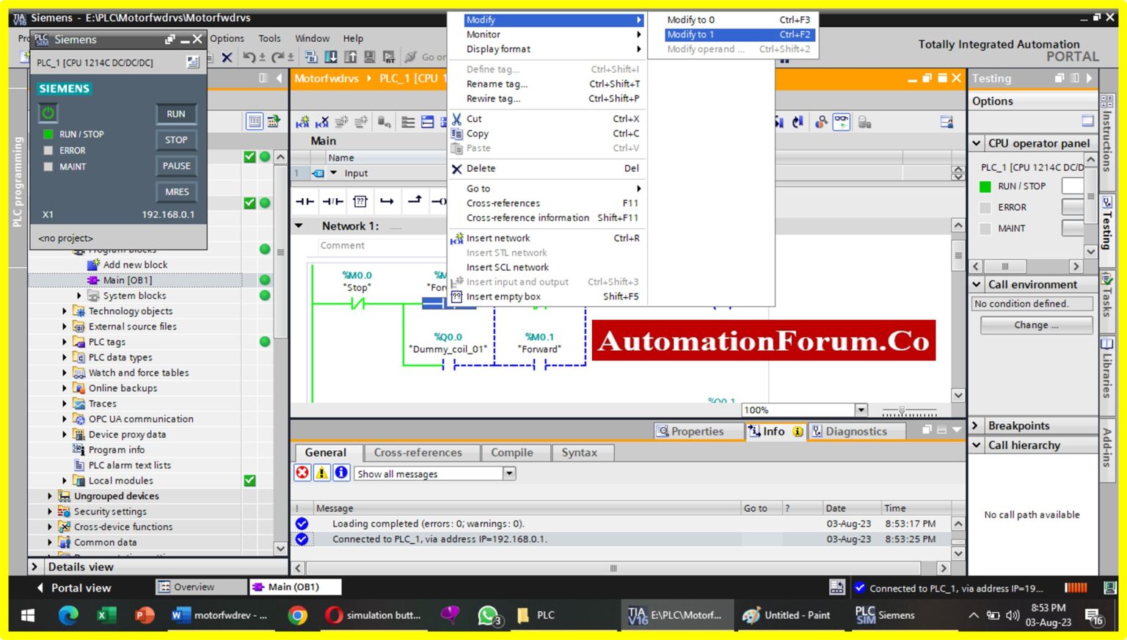Viewport: 1127px width, 640px height.
Task: Click the Monitoring on/off glasses icon
Action: 841,121
